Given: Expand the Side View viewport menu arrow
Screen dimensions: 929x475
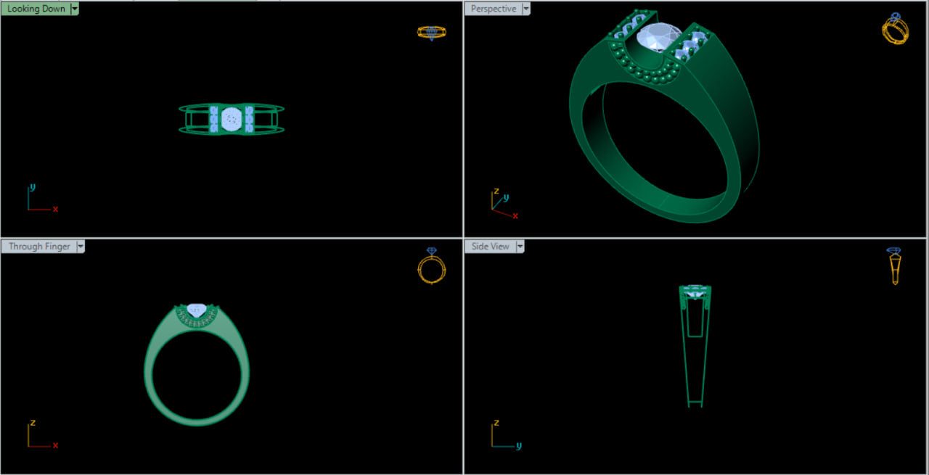Looking at the screenshot, I should (519, 247).
